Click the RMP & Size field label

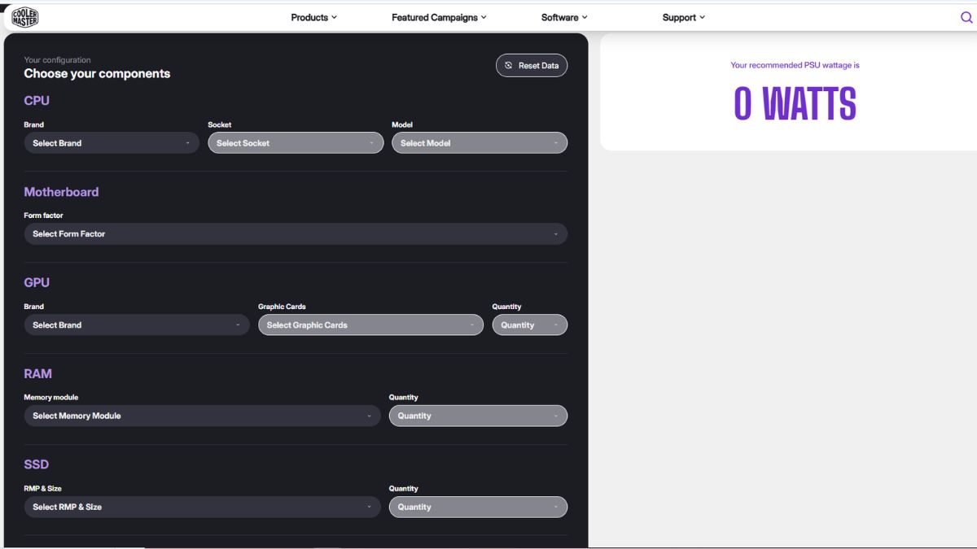point(42,489)
